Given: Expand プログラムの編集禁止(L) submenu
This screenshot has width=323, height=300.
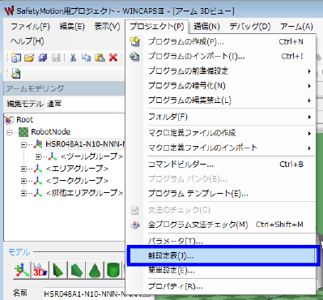Looking at the screenshot, I should [221, 101].
